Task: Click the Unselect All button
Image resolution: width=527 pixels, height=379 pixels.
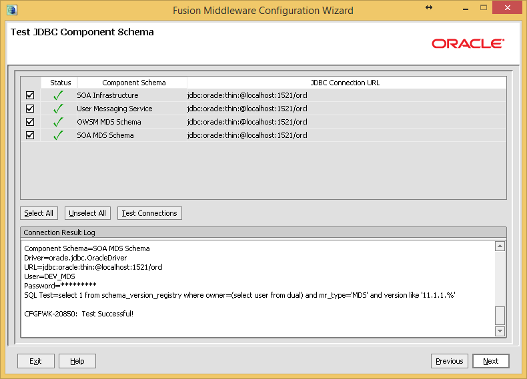Action: point(87,213)
